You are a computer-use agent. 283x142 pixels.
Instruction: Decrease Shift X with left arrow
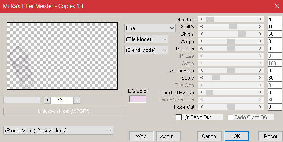[202, 27]
